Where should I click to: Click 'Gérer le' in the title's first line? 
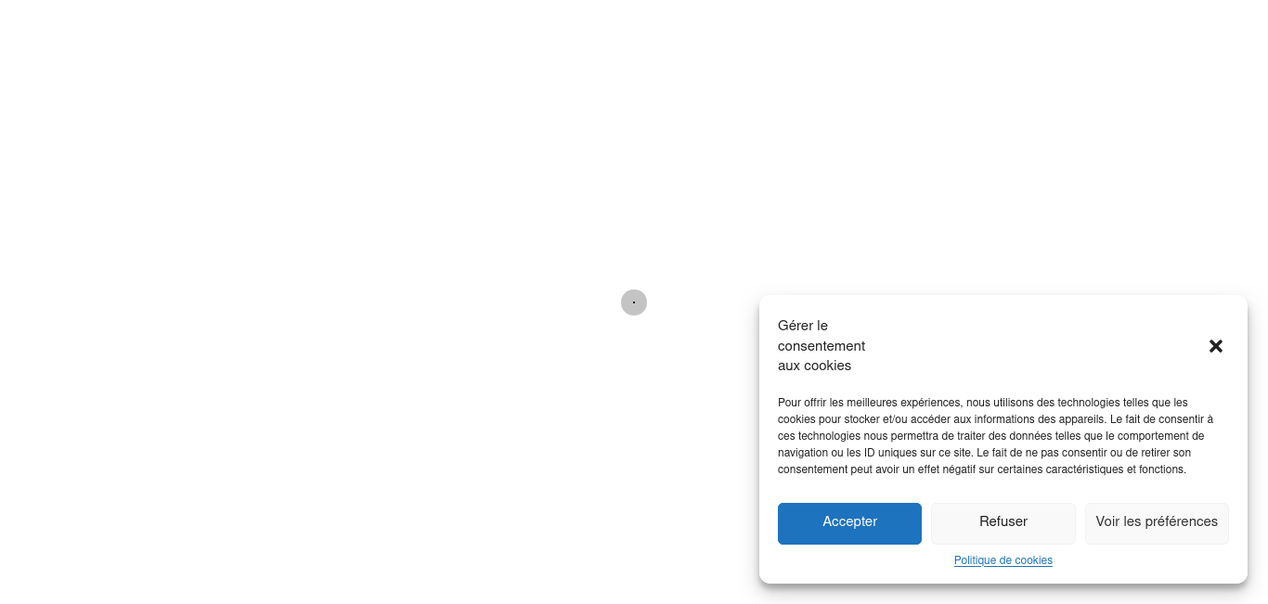(x=803, y=326)
